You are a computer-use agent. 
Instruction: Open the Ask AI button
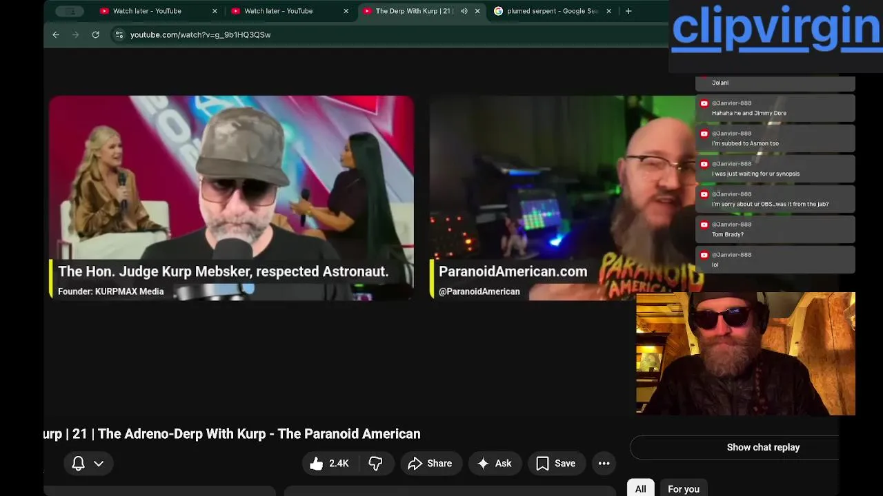click(x=495, y=464)
